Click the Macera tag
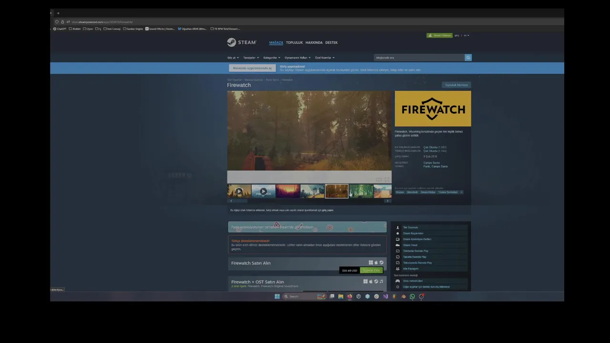 (399, 192)
